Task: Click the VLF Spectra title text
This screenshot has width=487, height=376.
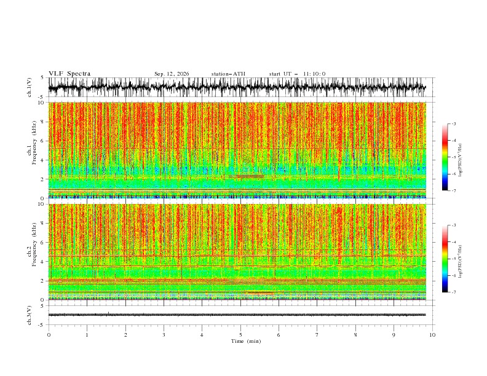Action: 69,74
